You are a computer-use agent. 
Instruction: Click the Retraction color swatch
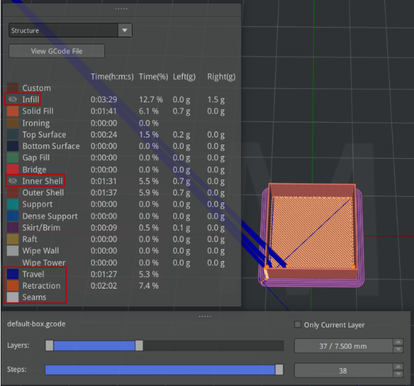click(x=13, y=286)
